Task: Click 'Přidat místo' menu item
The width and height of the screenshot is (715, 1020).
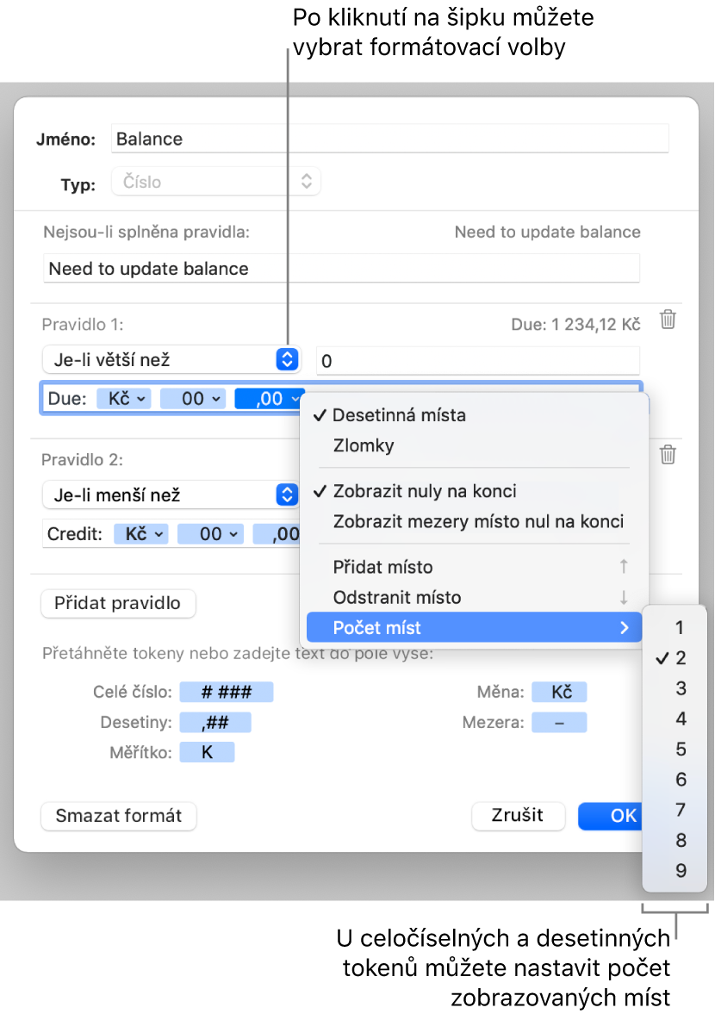Action: 382,567
